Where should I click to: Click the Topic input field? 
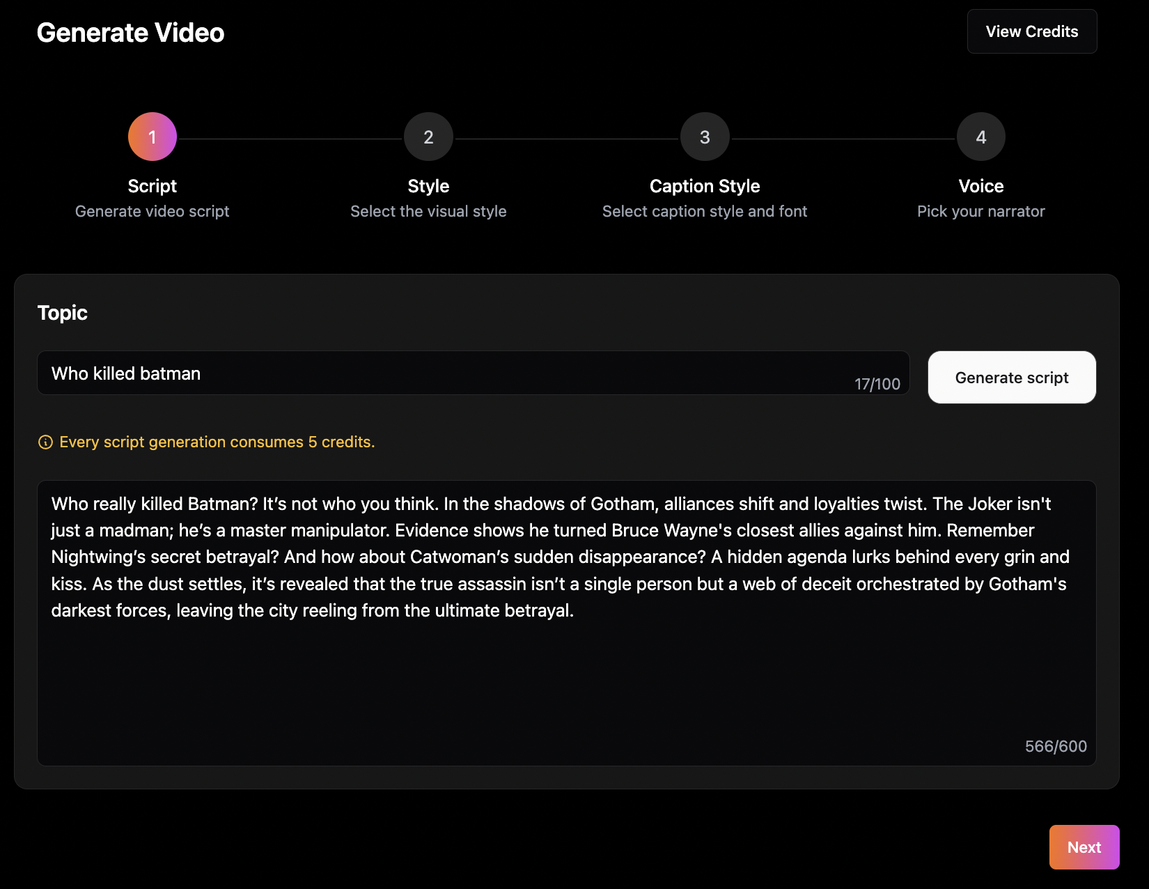473,373
